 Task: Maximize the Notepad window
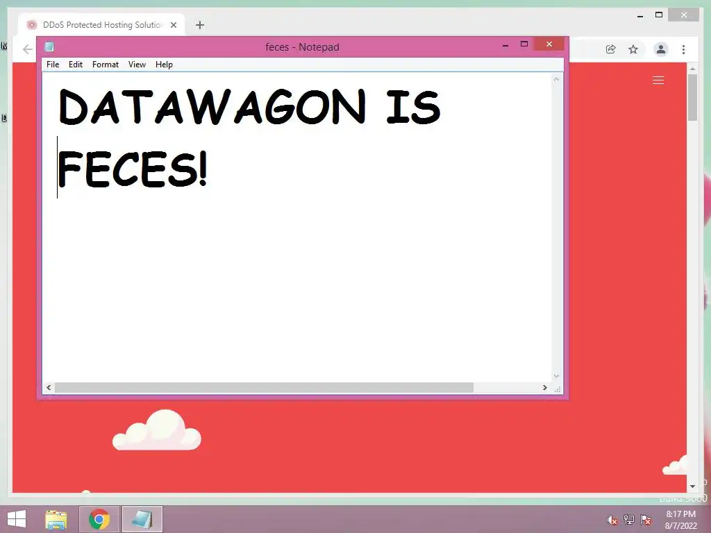click(x=524, y=44)
